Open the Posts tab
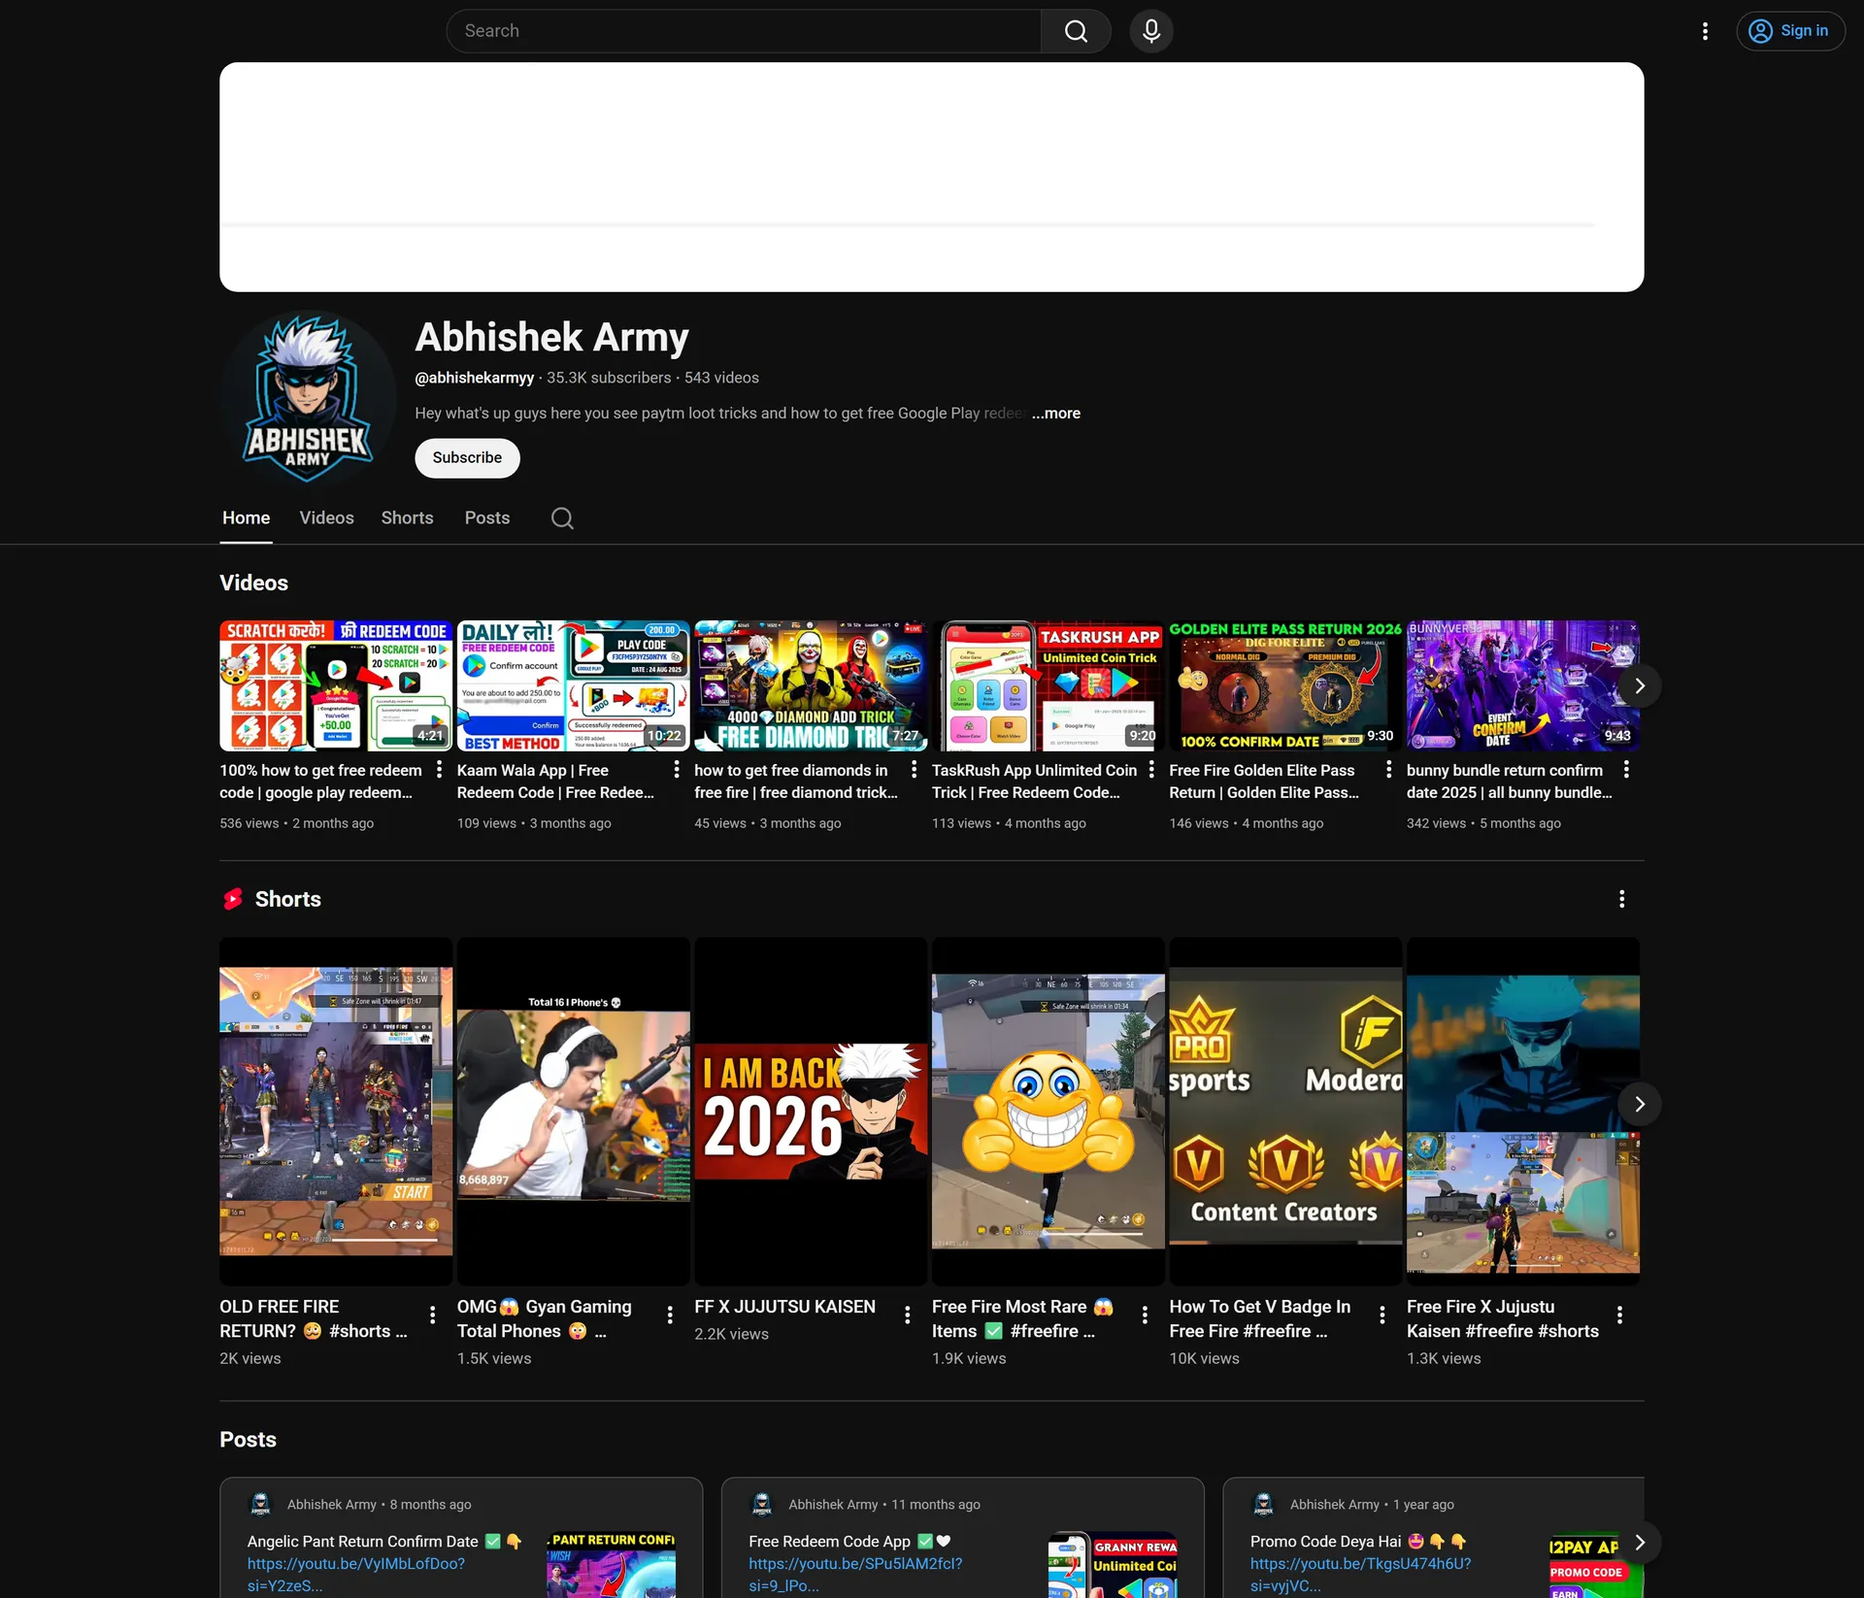This screenshot has height=1598, width=1864. point(486,518)
